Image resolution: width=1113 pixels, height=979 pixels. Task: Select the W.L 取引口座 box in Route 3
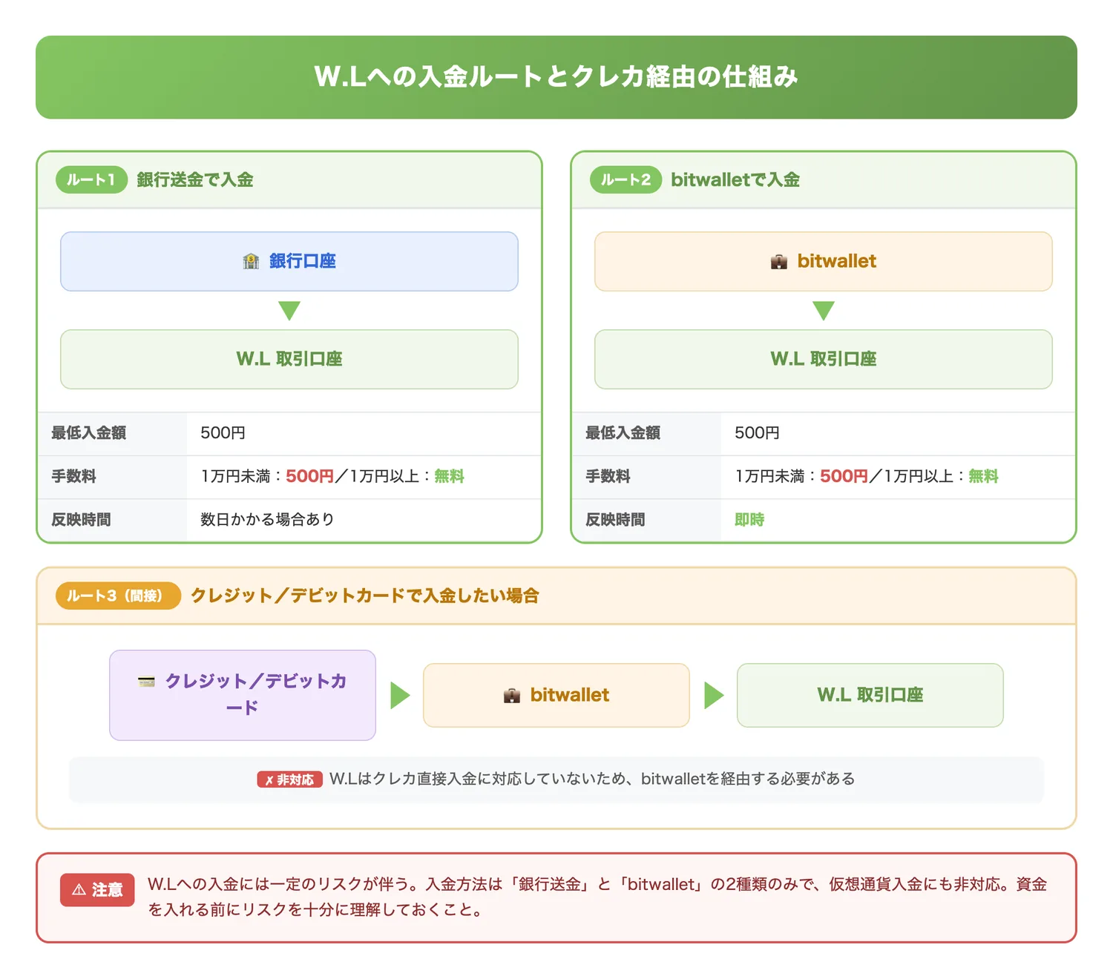(870, 695)
